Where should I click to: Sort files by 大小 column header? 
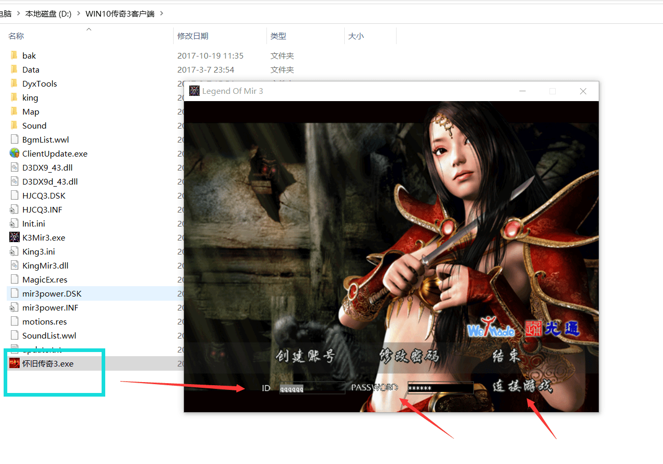point(356,36)
